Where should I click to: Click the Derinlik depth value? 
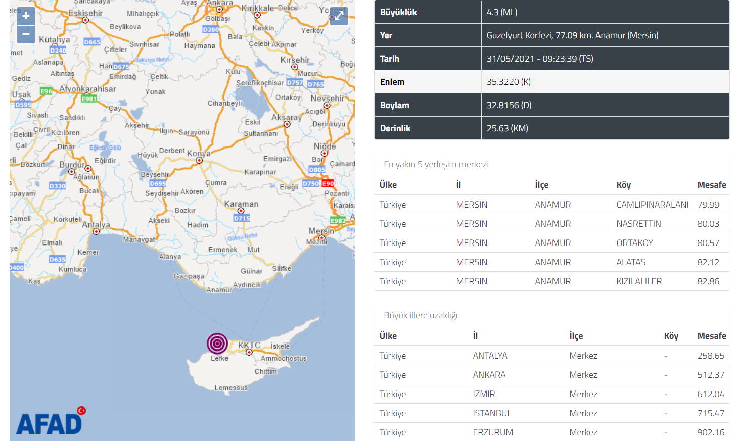click(x=507, y=128)
